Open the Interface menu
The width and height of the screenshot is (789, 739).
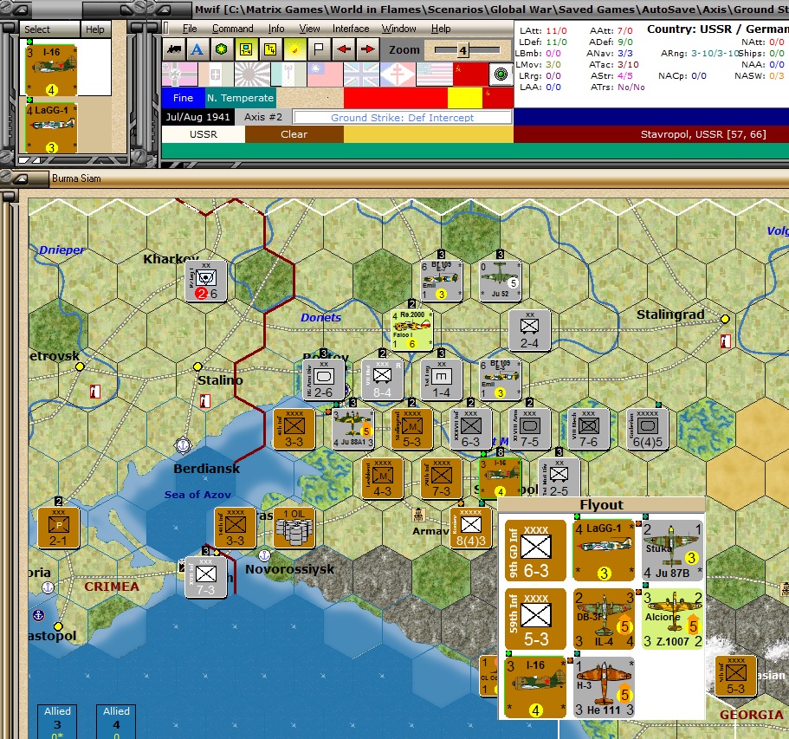click(351, 29)
